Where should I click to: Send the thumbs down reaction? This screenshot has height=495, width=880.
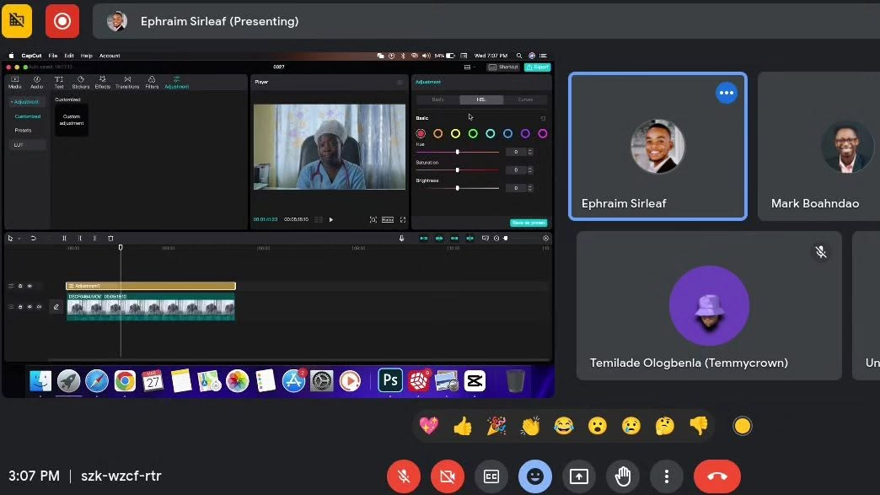pos(699,427)
